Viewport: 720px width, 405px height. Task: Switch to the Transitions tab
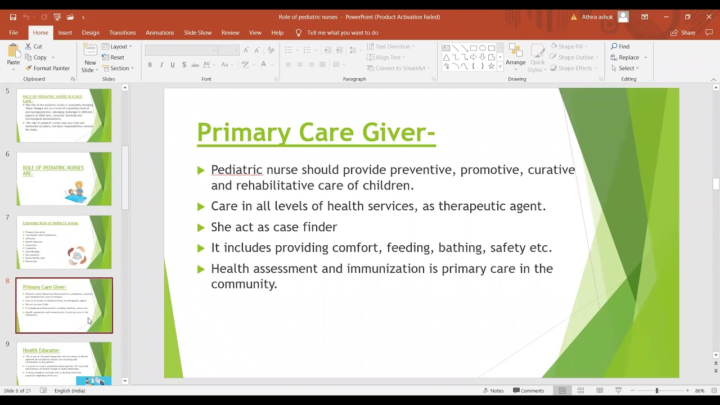123,33
